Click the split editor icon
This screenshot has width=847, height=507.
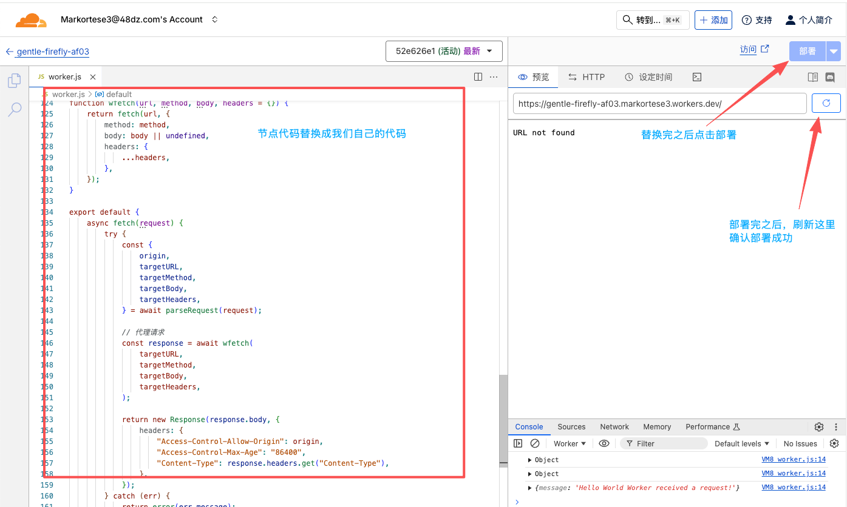[478, 77]
